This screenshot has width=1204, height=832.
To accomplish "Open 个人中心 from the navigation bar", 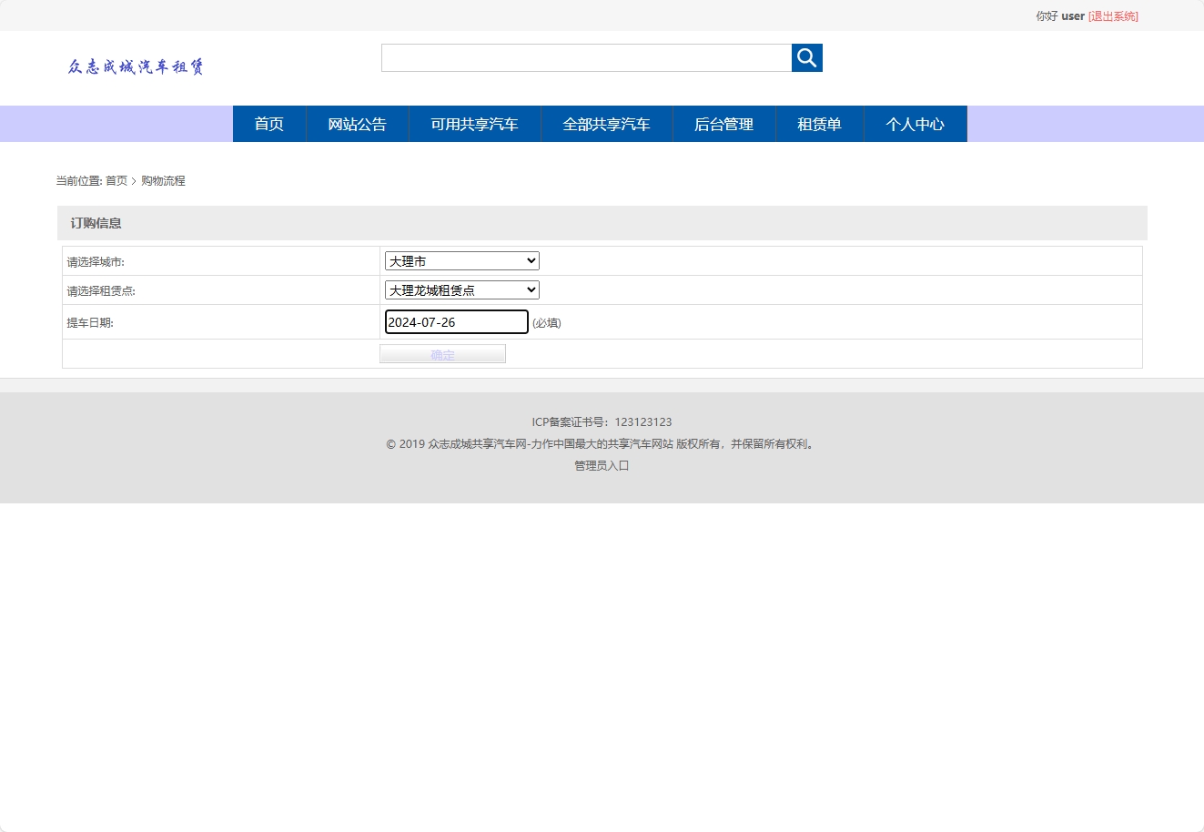I will tap(916, 124).
